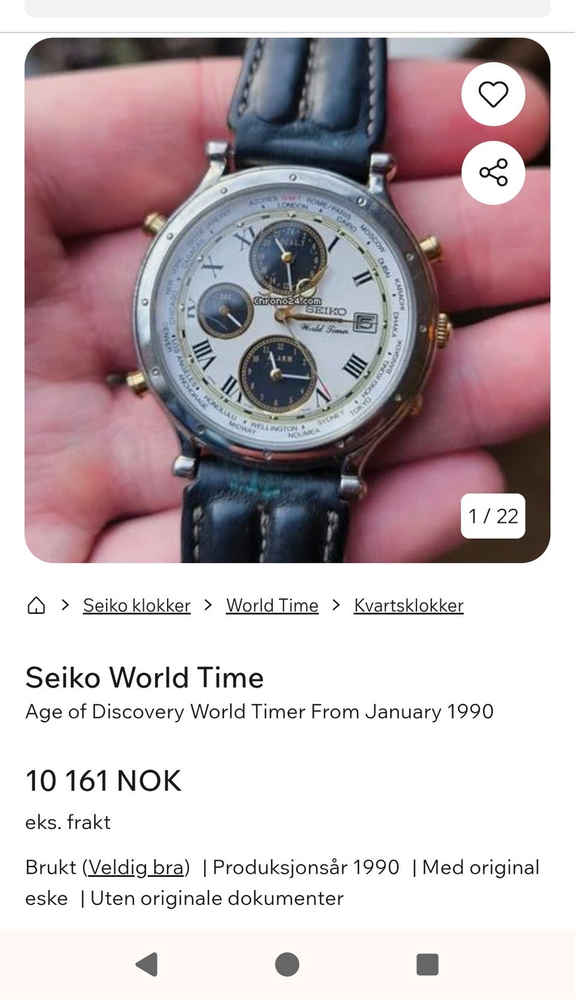The height and width of the screenshot is (999, 575).
Task: Open Android recent apps square
Action: 427,964
